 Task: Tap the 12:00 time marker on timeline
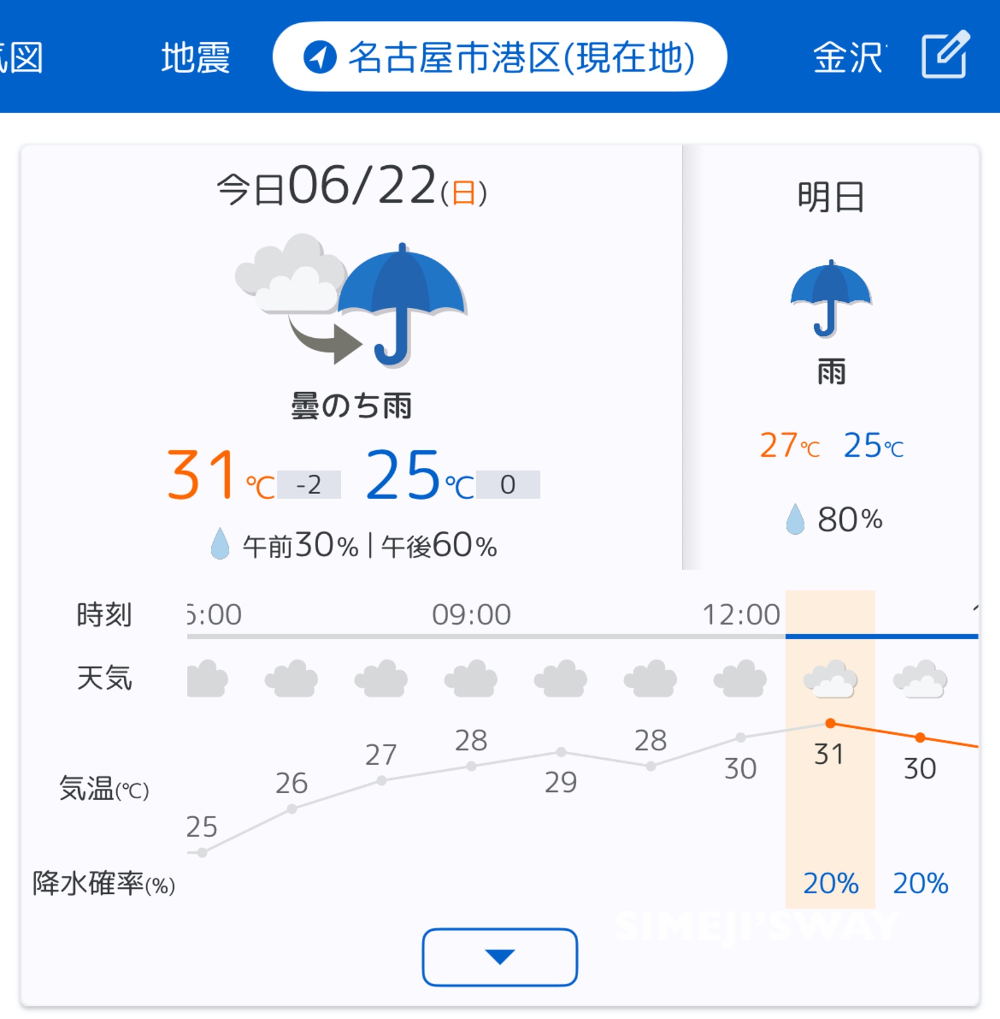[x=741, y=614]
